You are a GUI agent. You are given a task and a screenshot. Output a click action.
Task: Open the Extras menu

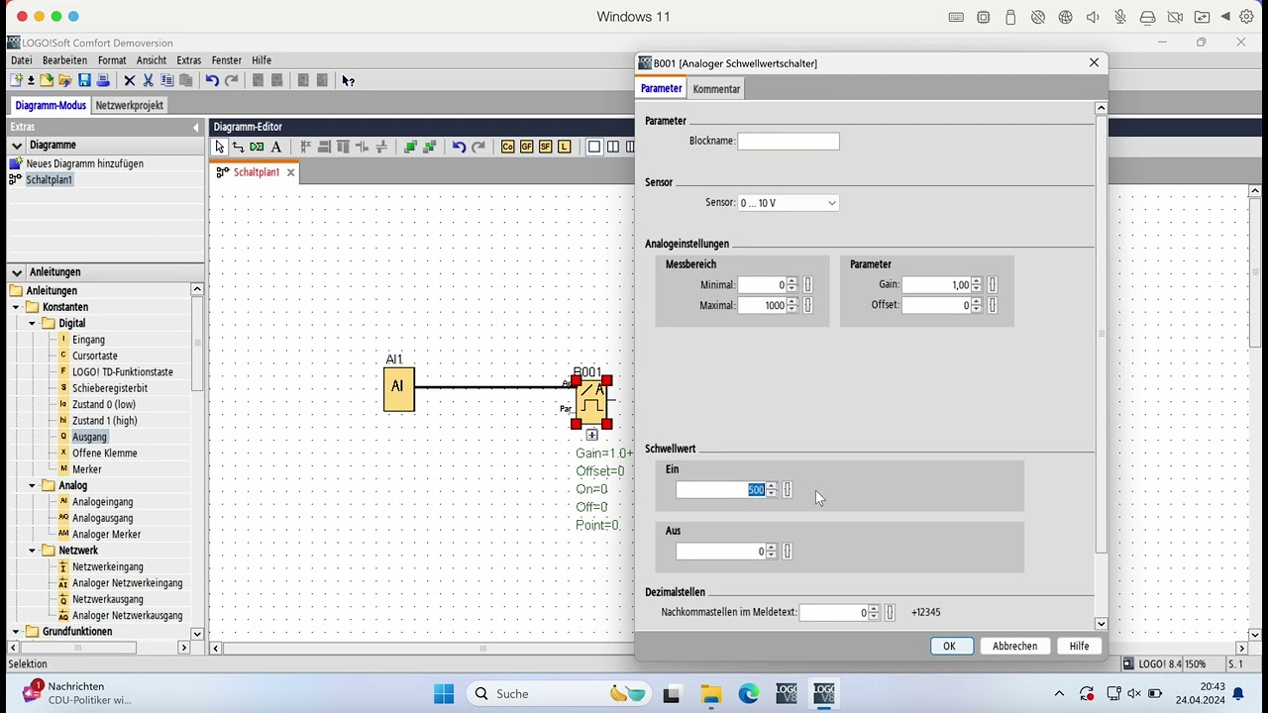(x=188, y=60)
